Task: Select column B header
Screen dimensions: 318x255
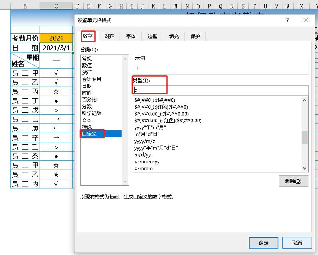Action: click(x=25, y=6)
